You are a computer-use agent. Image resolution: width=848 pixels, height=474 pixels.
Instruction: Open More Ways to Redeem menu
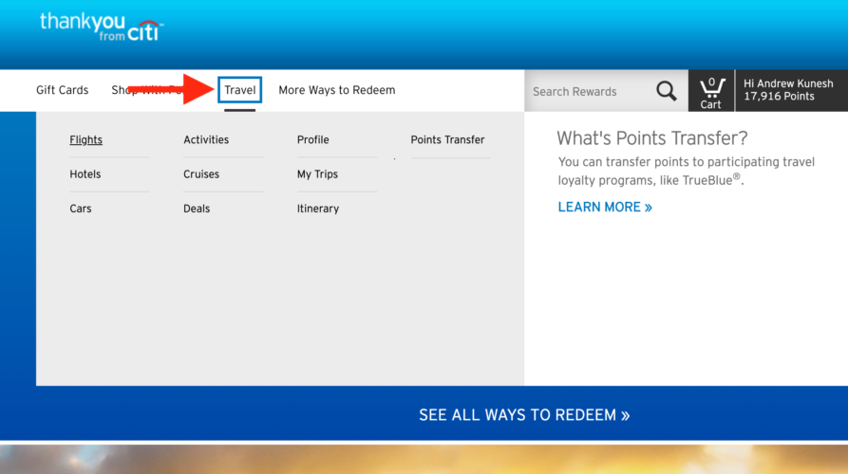coord(336,90)
